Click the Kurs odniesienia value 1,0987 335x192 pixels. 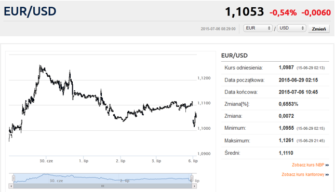pyautogui.click(x=286, y=67)
